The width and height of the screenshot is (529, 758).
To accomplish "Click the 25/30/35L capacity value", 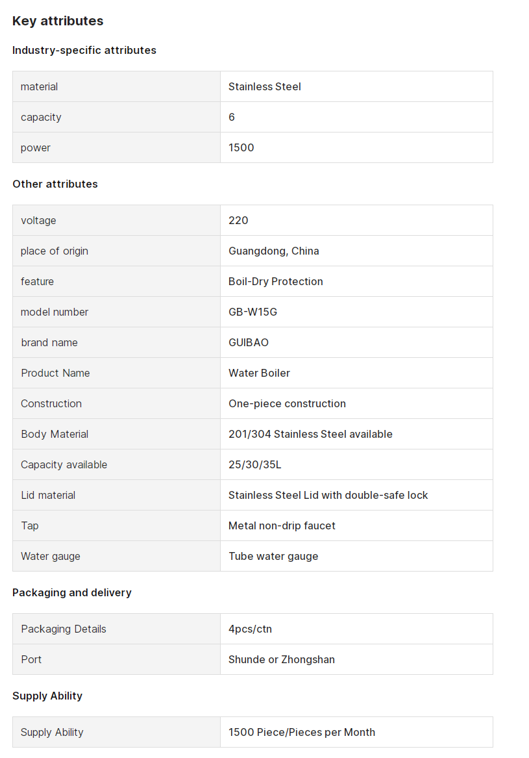I will [254, 464].
